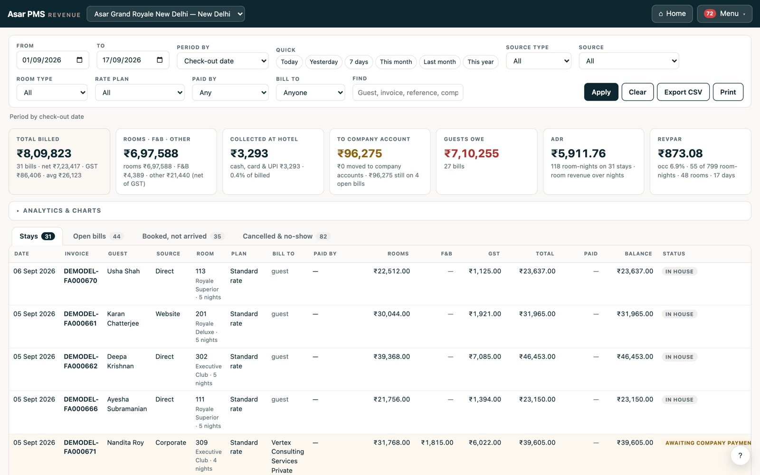The image size is (760, 475).
Task: Click the Export CSV button
Action: click(683, 92)
